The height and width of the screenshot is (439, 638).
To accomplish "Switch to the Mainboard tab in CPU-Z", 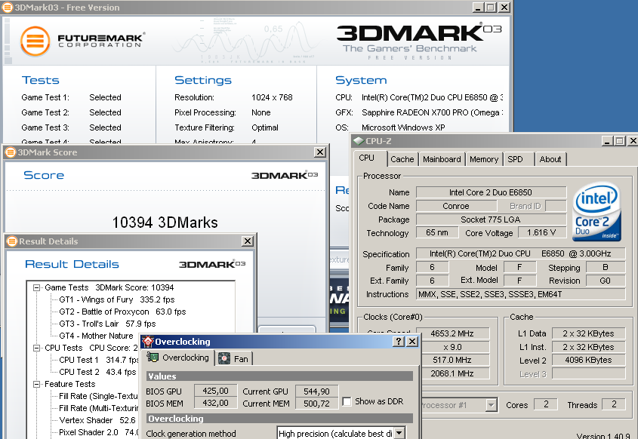I will click(x=442, y=159).
